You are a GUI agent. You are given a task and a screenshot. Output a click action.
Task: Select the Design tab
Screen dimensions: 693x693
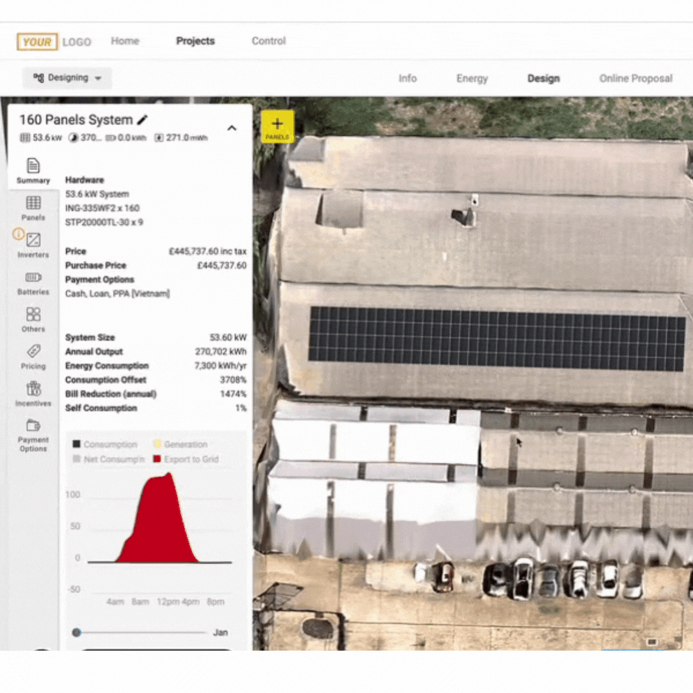click(x=543, y=78)
